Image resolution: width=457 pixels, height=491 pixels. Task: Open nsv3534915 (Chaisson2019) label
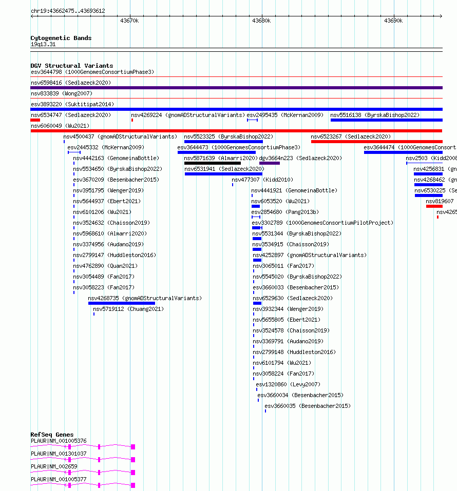[x=291, y=245]
